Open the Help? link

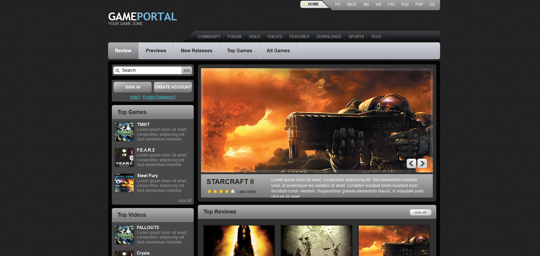pos(135,97)
